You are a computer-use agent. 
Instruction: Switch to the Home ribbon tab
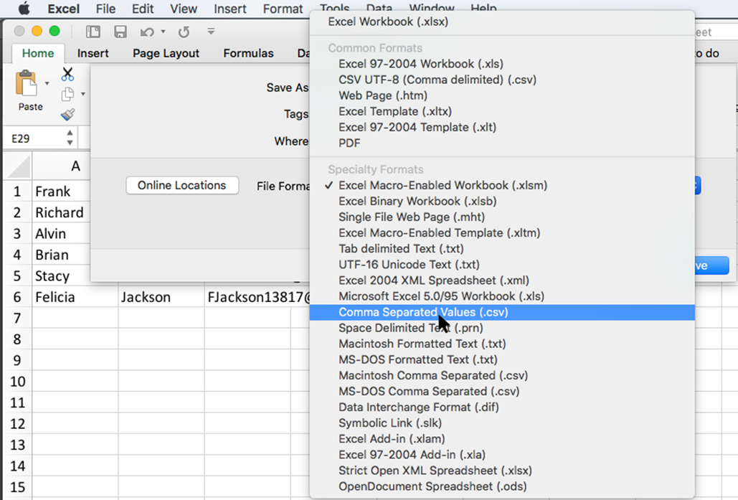[38, 53]
